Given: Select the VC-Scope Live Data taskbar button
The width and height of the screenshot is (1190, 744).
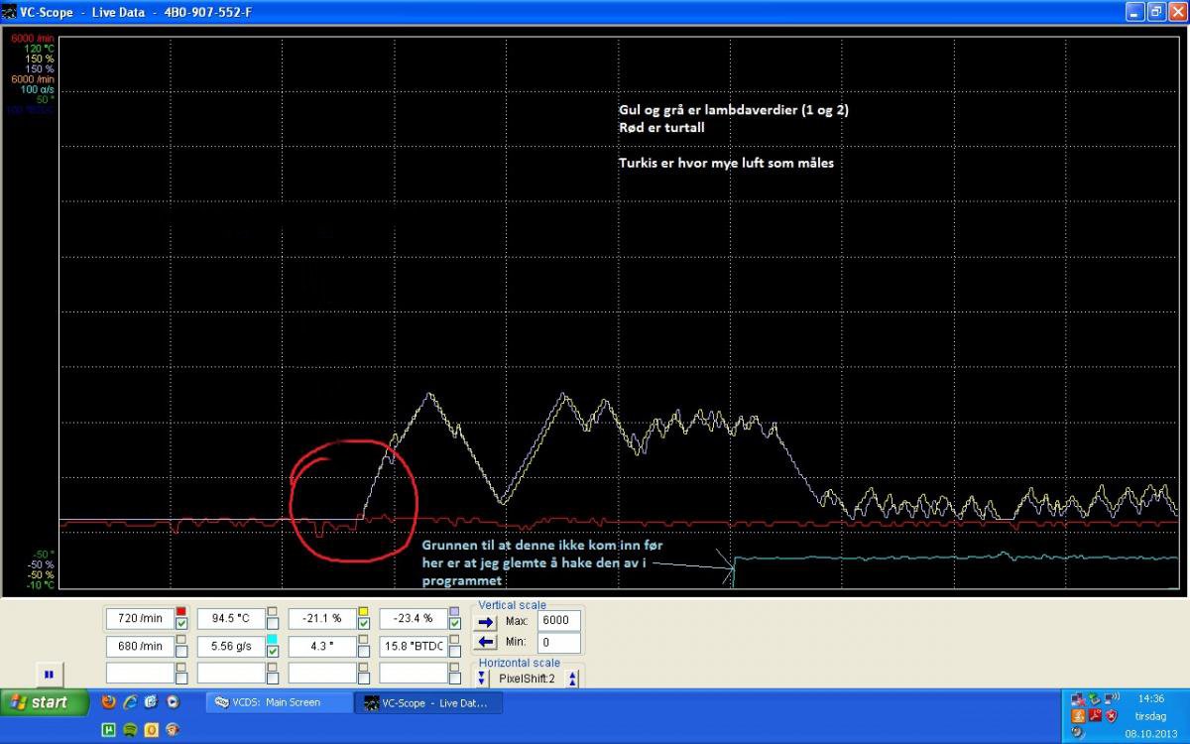Looking at the screenshot, I should (x=429, y=702).
